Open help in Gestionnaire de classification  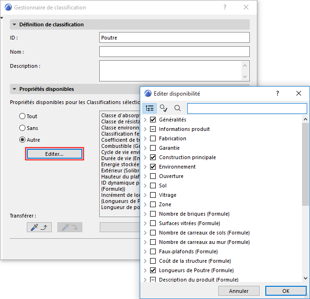click(224, 8)
